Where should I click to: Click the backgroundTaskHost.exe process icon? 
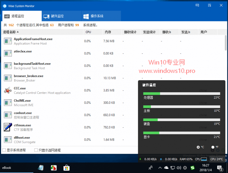[x=8, y=66]
